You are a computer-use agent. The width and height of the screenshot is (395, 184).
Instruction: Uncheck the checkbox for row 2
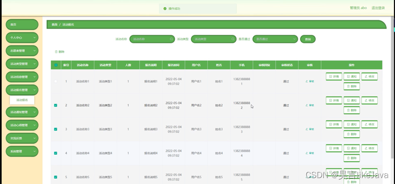tap(56, 105)
